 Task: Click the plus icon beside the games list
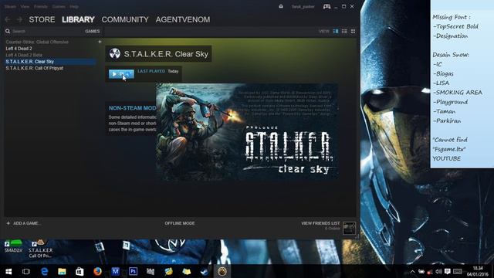pos(100,42)
